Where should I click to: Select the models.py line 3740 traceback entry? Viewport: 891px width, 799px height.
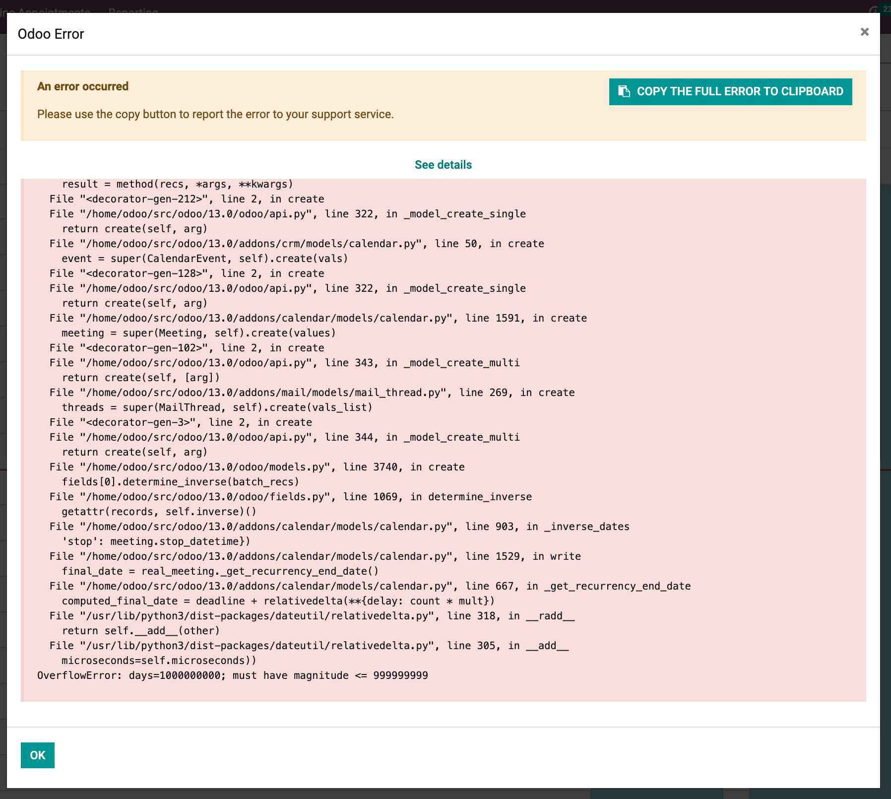(x=257, y=466)
